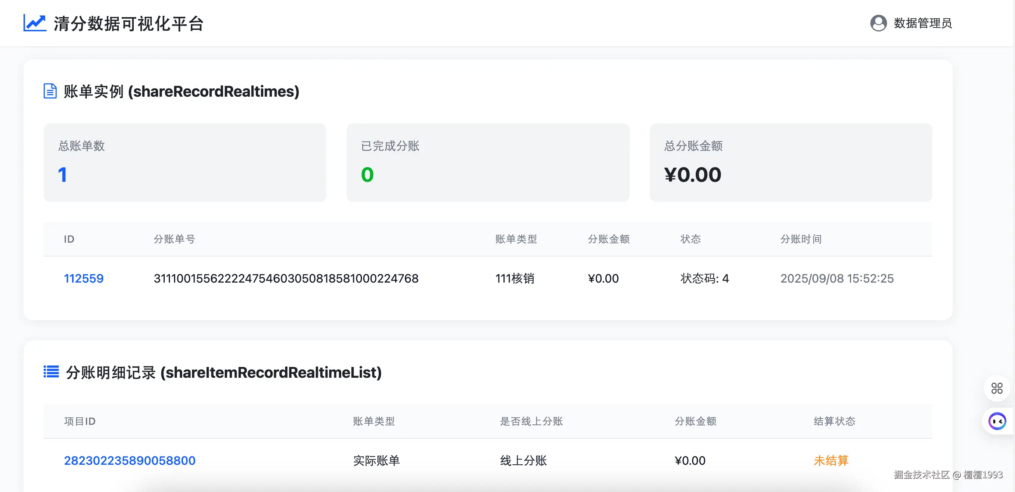This screenshot has height=492, width=1015.
Task: Open the floating robot assistant icon
Action: [997, 421]
